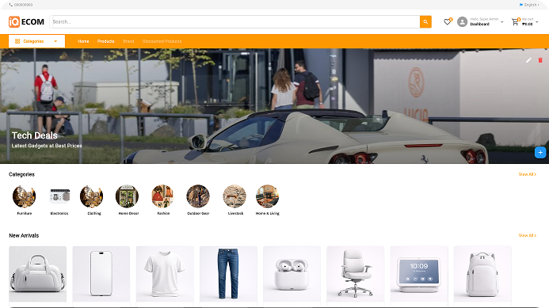Expand the My cart dropdown arrow
Image resolution: width=549 pixels, height=308 pixels.
click(x=537, y=22)
